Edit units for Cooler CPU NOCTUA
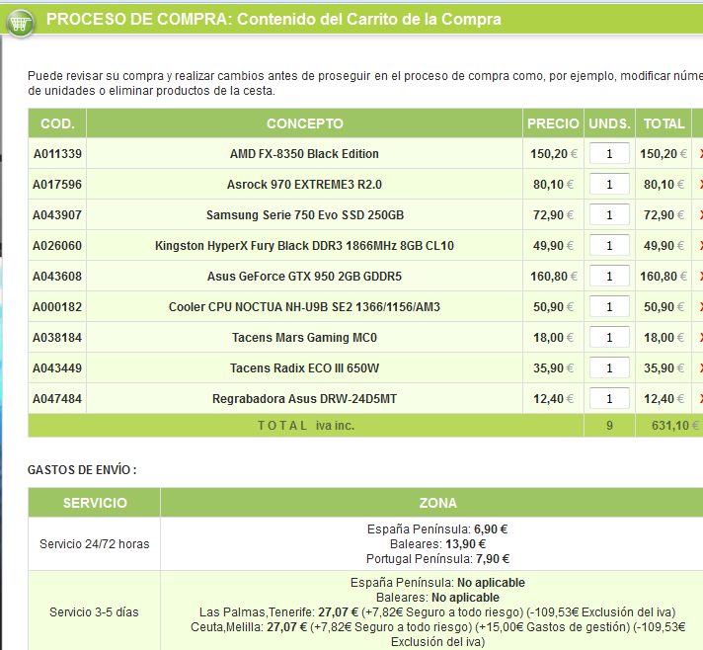This screenshot has height=650, width=703. (609, 306)
